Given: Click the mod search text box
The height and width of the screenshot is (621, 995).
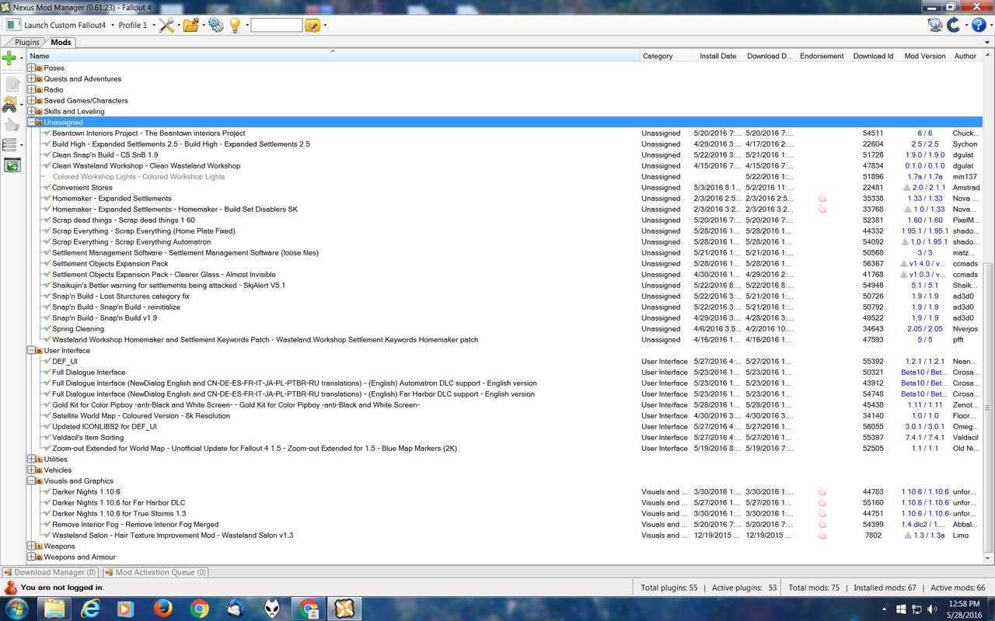Looking at the screenshot, I should [276, 25].
